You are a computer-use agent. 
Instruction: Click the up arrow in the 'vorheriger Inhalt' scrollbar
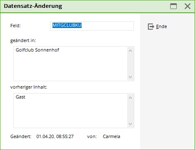coord(130,98)
